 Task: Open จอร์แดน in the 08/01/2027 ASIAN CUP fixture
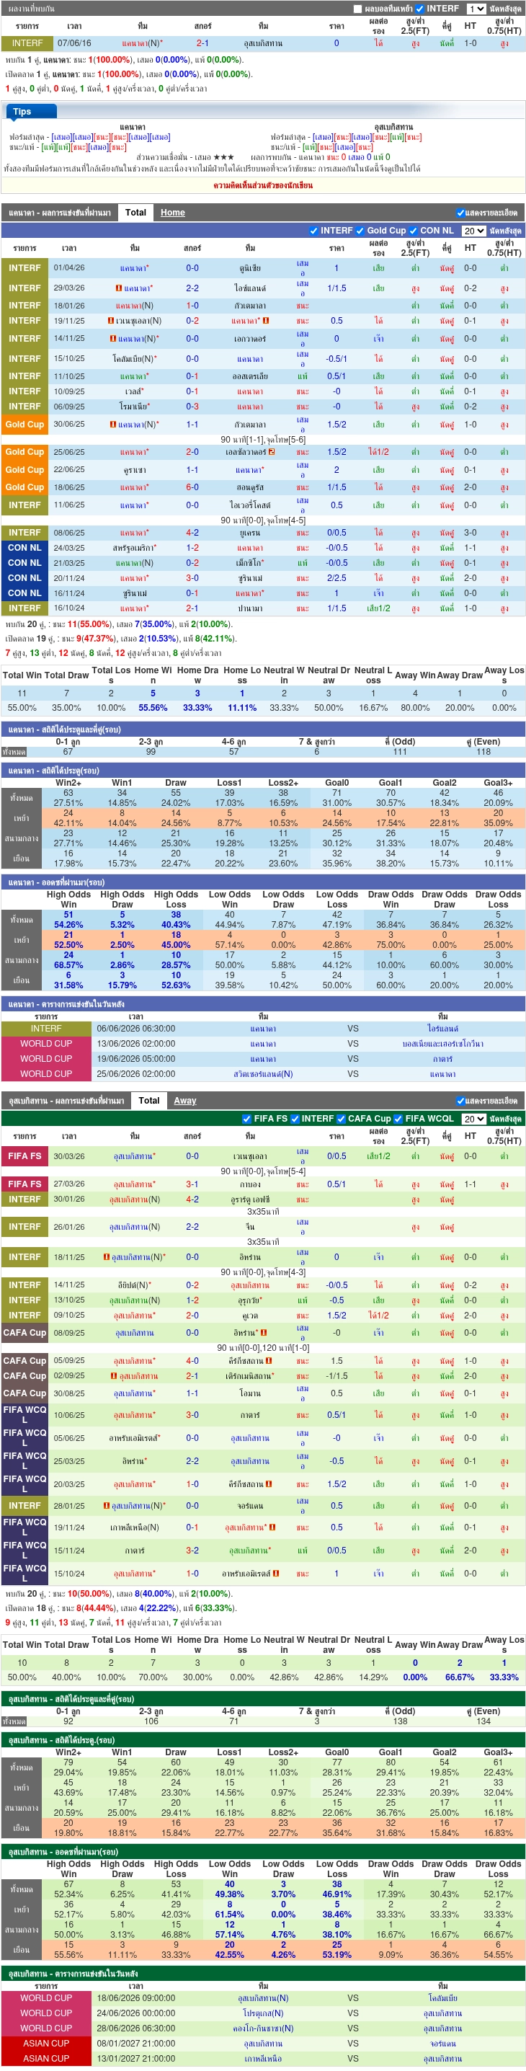click(x=442, y=2044)
